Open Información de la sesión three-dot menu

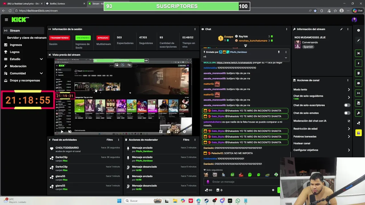click(x=195, y=29)
